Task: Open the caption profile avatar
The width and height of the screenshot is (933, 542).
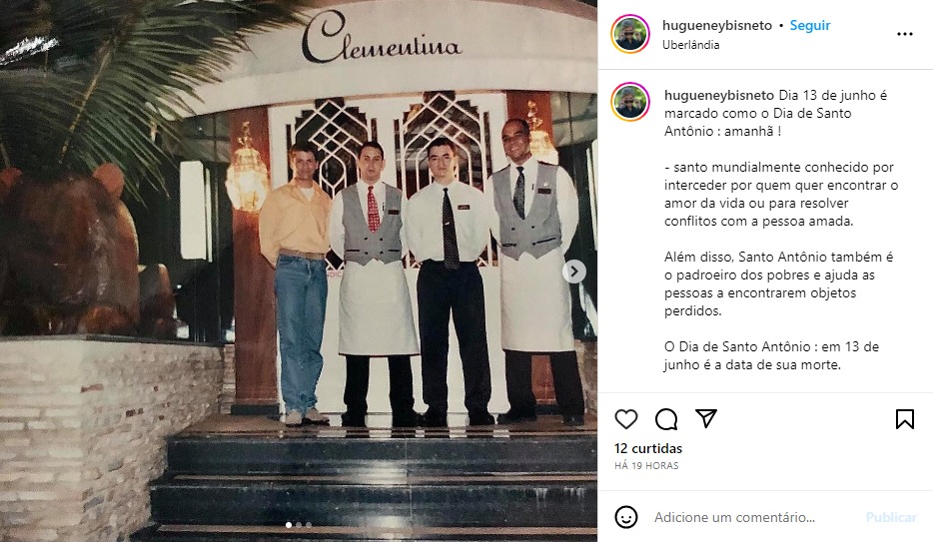Action: point(630,102)
